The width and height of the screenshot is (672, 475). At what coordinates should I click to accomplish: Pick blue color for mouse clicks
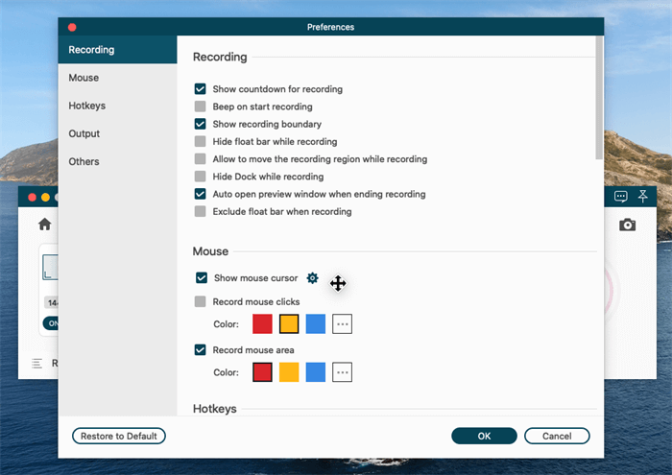click(316, 324)
